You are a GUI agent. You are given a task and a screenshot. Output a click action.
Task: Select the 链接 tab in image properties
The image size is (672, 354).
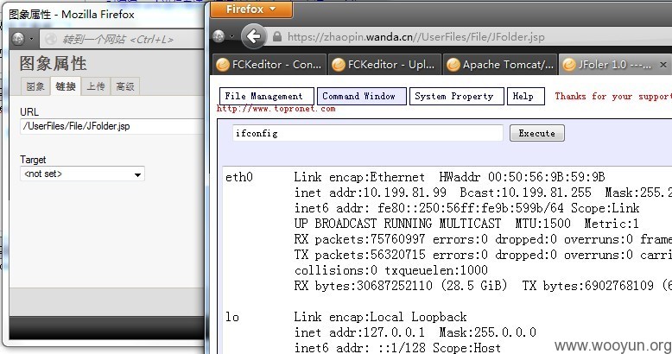[66, 86]
